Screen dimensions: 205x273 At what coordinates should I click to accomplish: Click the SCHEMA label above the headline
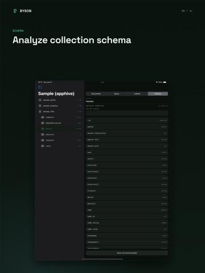(x=18, y=31)
